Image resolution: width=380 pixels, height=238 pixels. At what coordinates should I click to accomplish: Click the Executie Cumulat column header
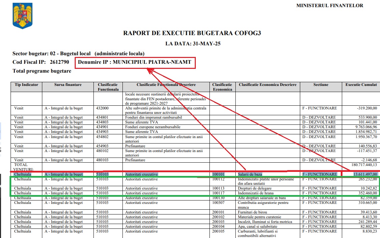361,85
